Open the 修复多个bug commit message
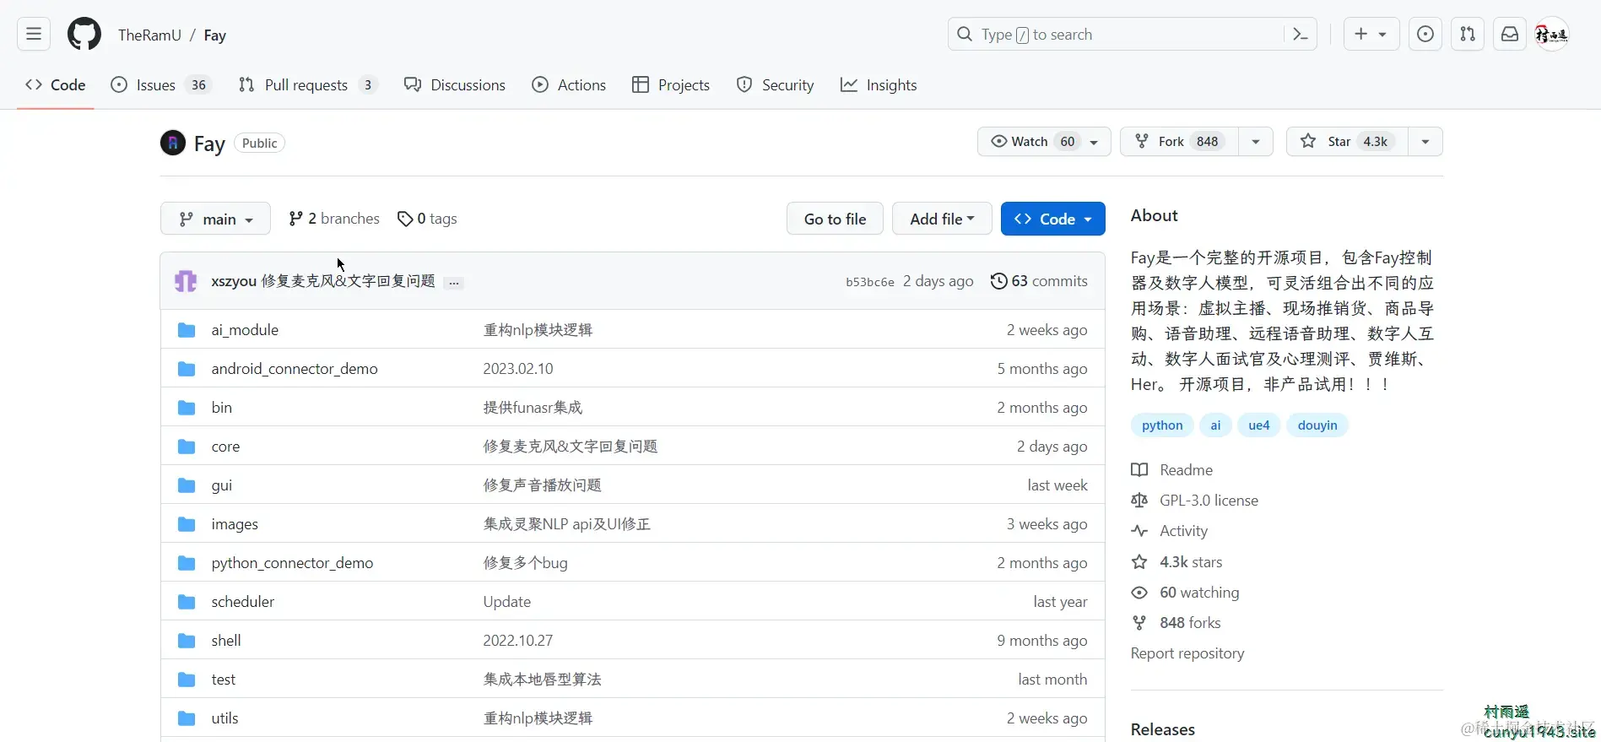 [x=525, y=563]
